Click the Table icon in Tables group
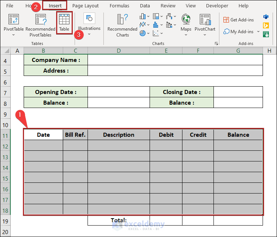277x237 pixels. pos(64,20)
